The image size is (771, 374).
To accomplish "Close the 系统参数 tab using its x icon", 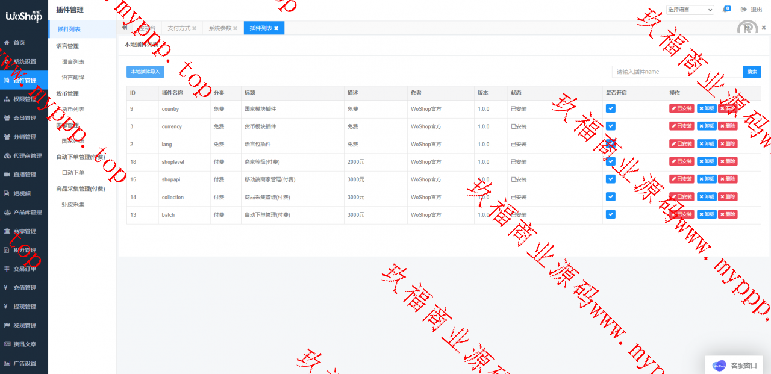I will 235,28.
